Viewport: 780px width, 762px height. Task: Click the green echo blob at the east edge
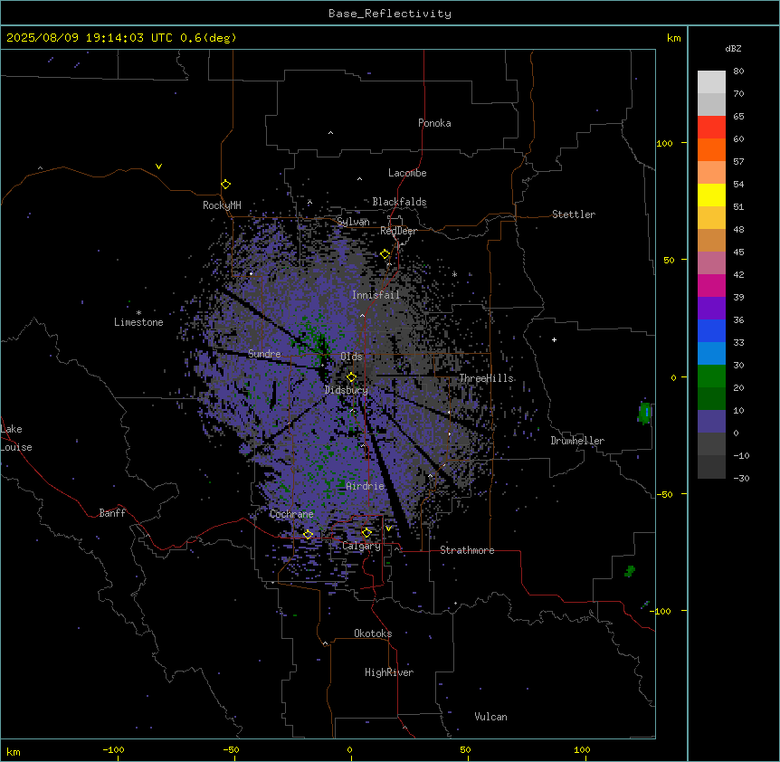[644, 412]
